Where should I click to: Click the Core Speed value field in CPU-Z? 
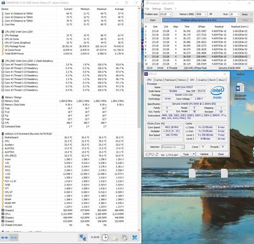click(x=171, y=127)
